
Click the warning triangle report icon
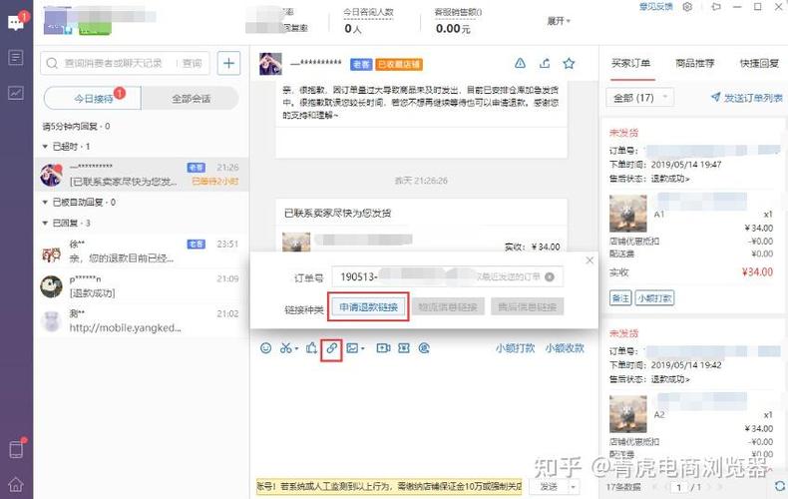(x=520, y=64)
